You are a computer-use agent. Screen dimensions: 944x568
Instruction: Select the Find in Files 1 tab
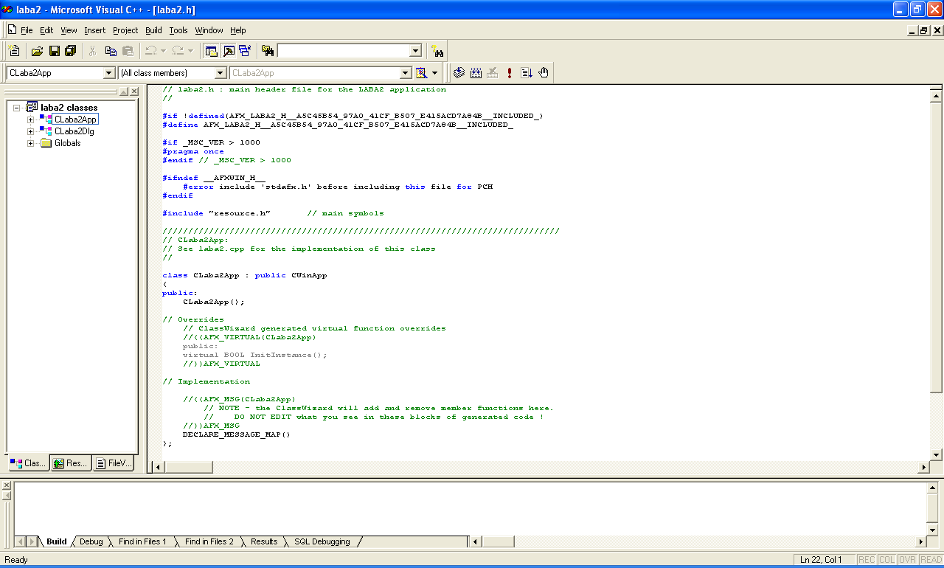tap(142, 541)
